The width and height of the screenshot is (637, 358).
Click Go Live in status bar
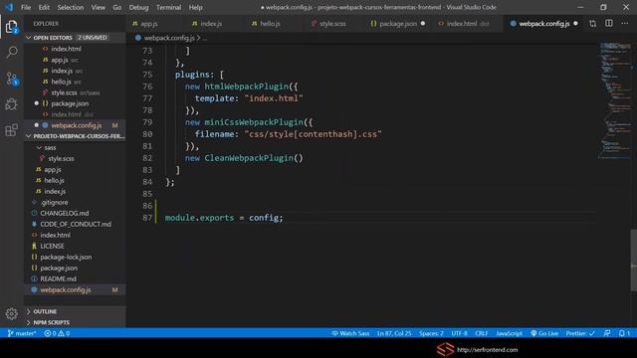(544, 333)
